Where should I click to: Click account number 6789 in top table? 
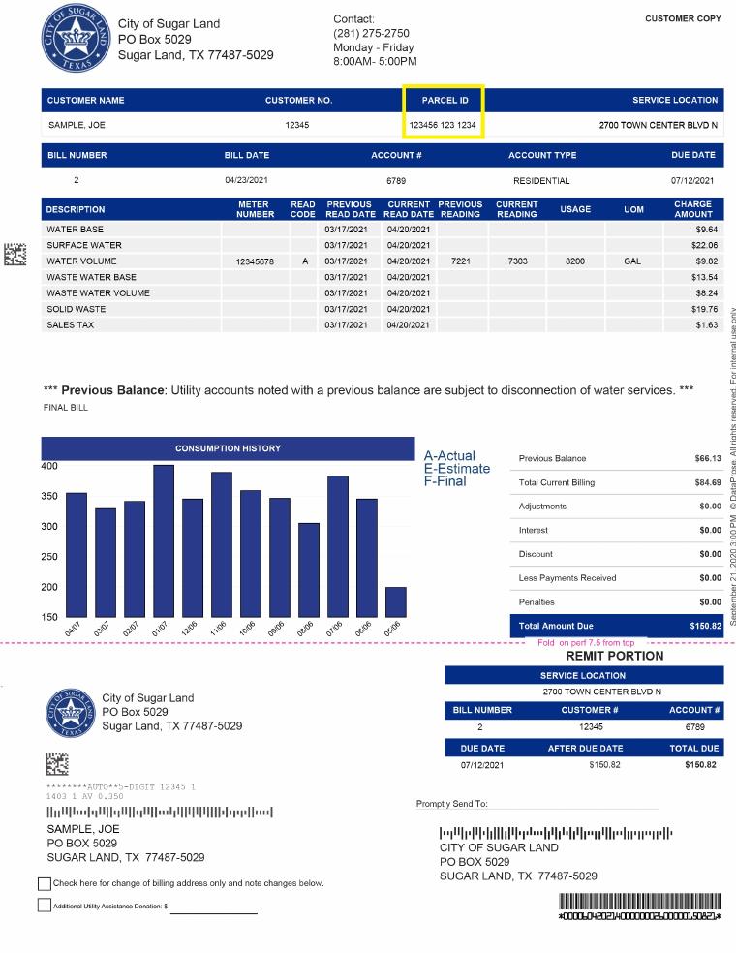pyautogui.click(x=396, y=180)
